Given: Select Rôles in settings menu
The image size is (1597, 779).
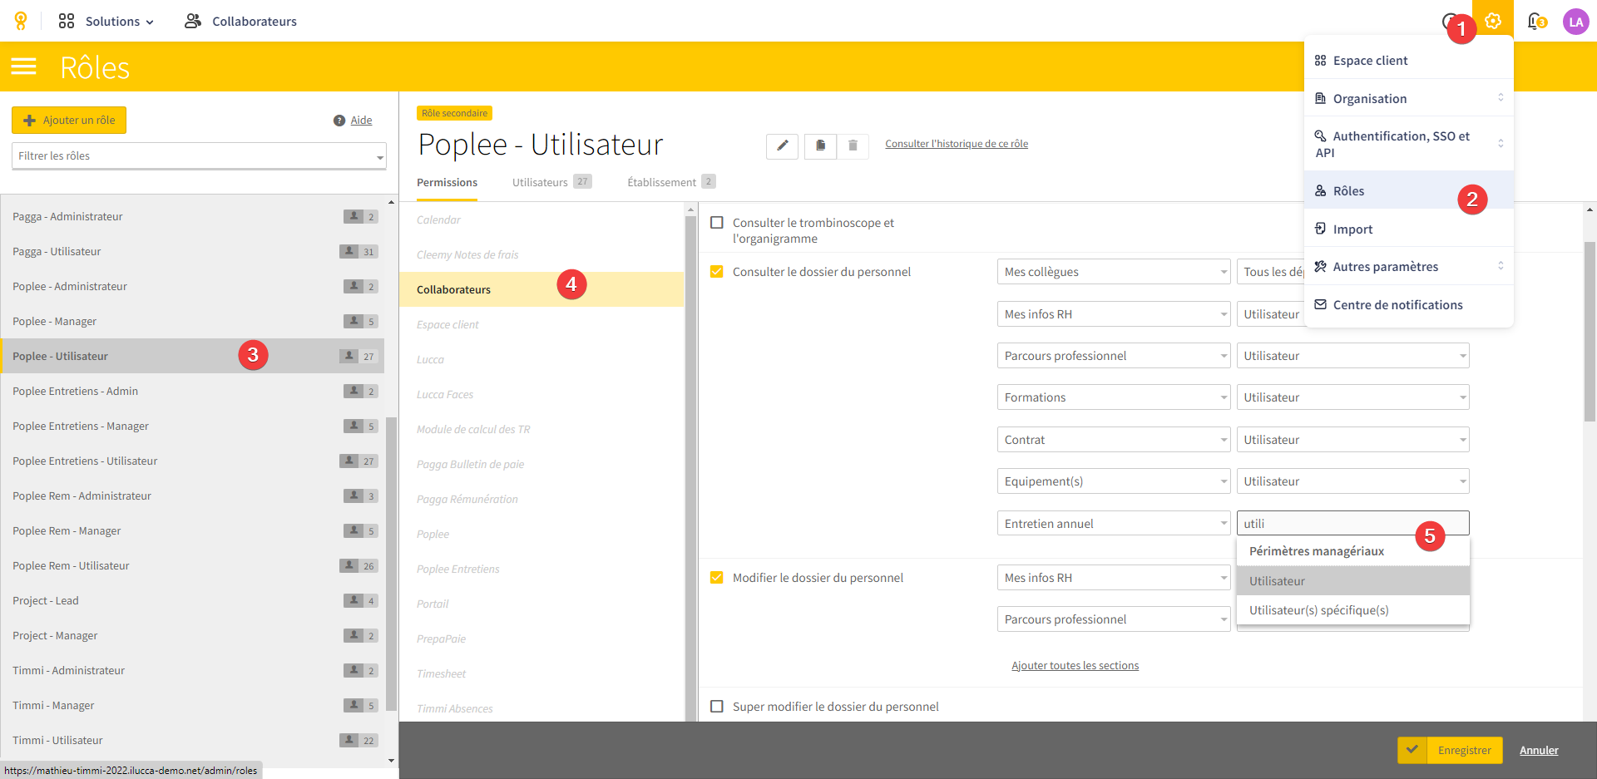Looking at the screenshot, I should [1409, 190].
